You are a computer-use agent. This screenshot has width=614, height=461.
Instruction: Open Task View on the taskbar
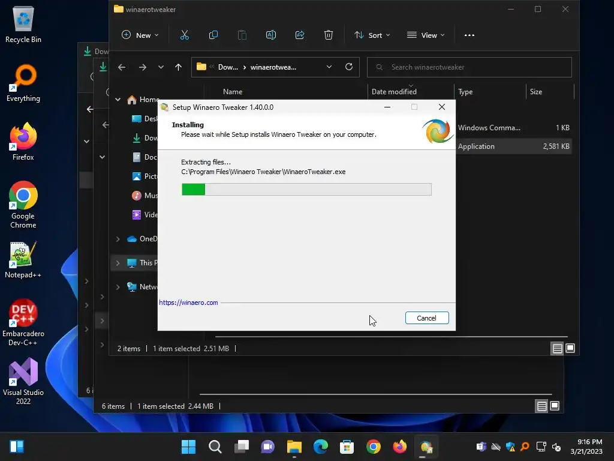[x=241, y=447]
